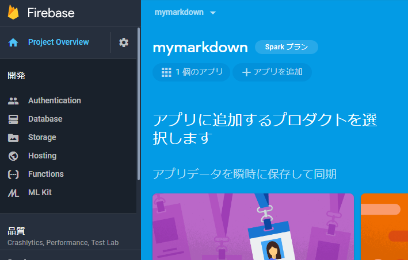Select Storage in the sidebar
The width and height of the screenshot is (408, 260).
click(42, 137)
